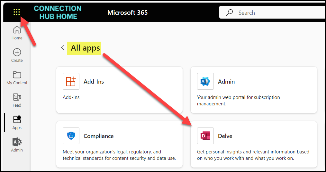Open My Content folder icon
The height and width of the screenshot is (172, 326).
[17, 75]
